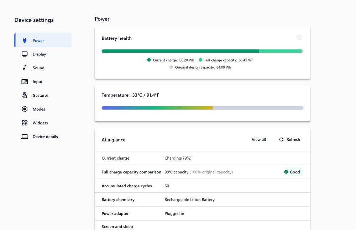Click the temperature gradient bar
356x230 pixels.
click(x=202, y=108)
